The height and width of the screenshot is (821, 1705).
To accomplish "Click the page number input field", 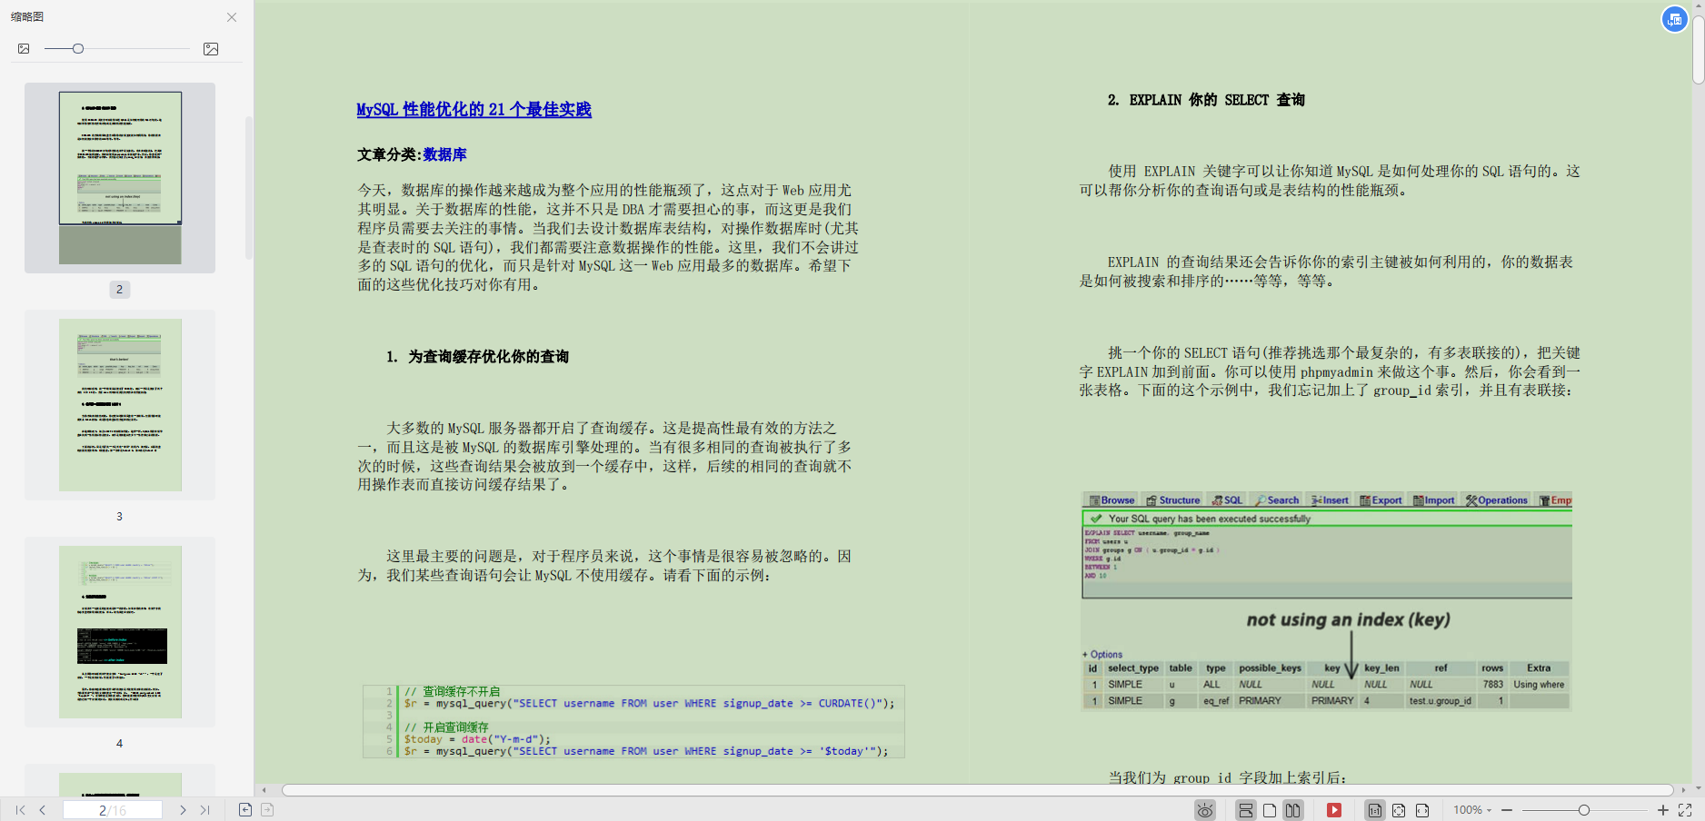I will click(x=112, y=810).
